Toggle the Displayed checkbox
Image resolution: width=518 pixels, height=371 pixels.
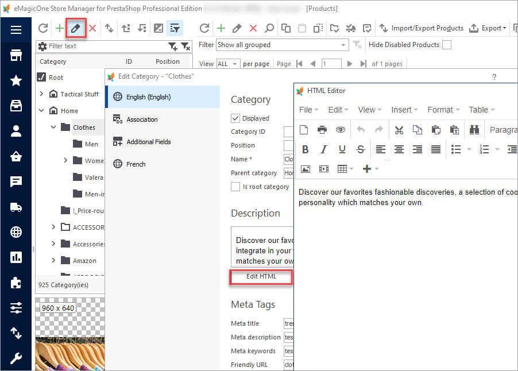click(235, 118)
